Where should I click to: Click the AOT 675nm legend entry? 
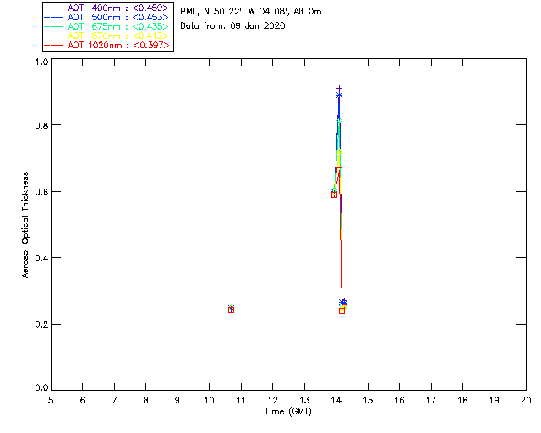(x=108, y=26)
